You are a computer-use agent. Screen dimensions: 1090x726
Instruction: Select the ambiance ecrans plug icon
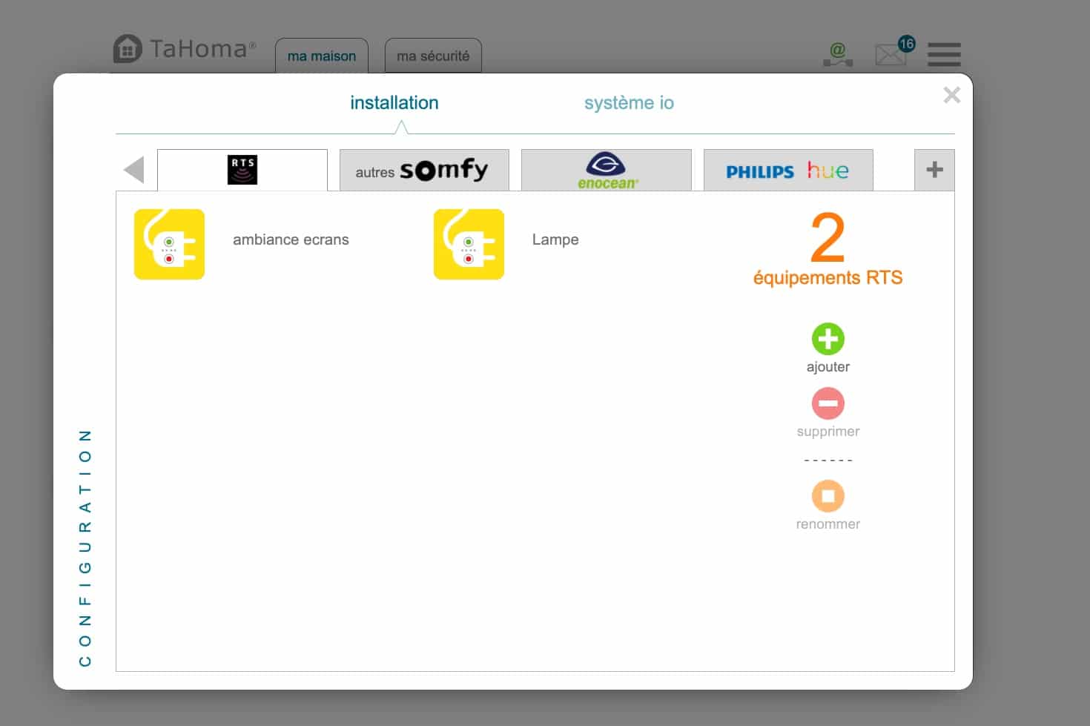point(169,244)
